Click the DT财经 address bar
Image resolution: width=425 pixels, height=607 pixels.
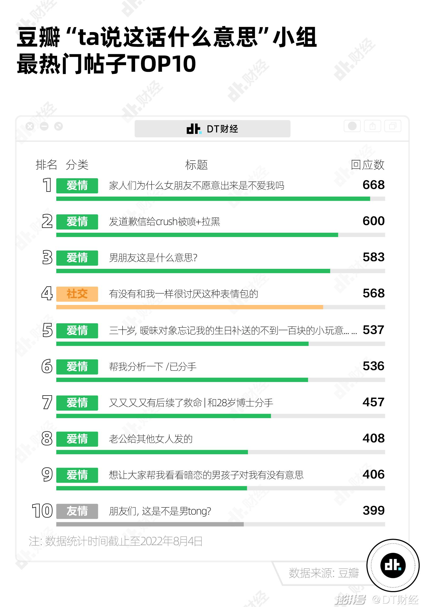tap(212, 129)
